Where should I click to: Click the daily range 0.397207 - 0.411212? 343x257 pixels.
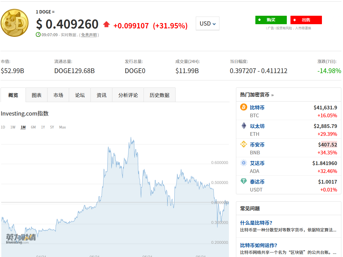tap(258, 71)
